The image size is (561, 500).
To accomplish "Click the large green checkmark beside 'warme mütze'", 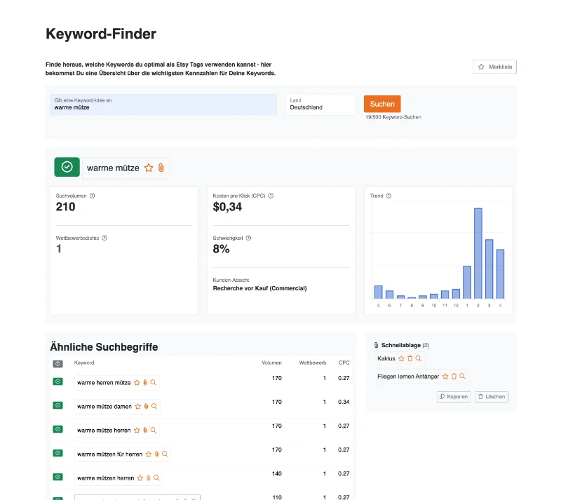I will pos(67,167).
